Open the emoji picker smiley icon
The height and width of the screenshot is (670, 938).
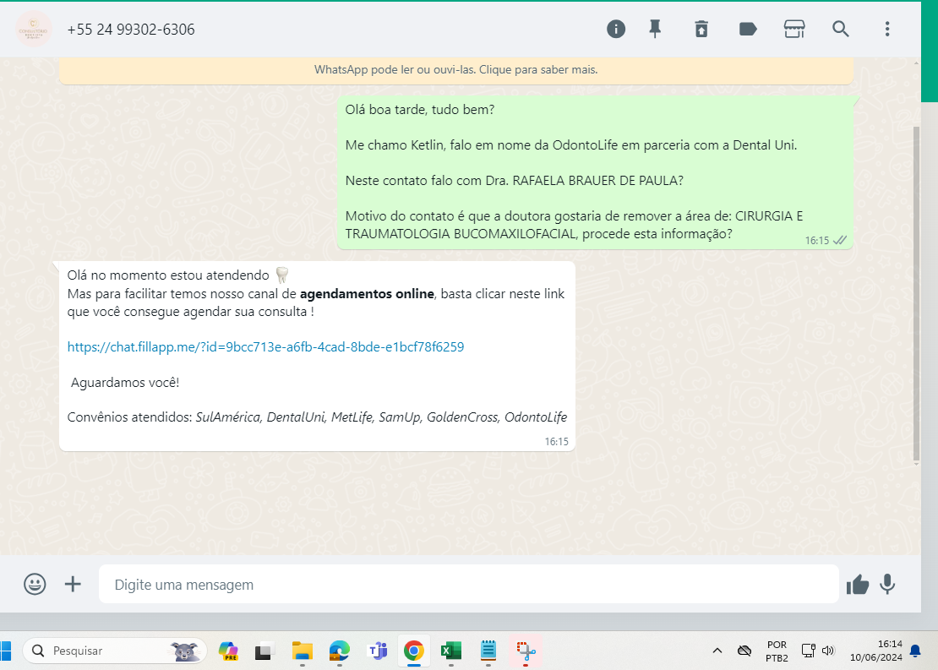pos(35,584)
